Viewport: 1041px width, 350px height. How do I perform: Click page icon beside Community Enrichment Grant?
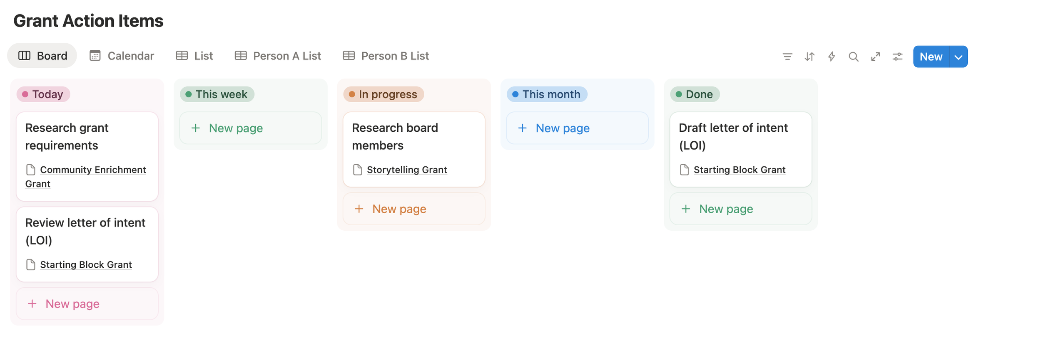(30, 170)
